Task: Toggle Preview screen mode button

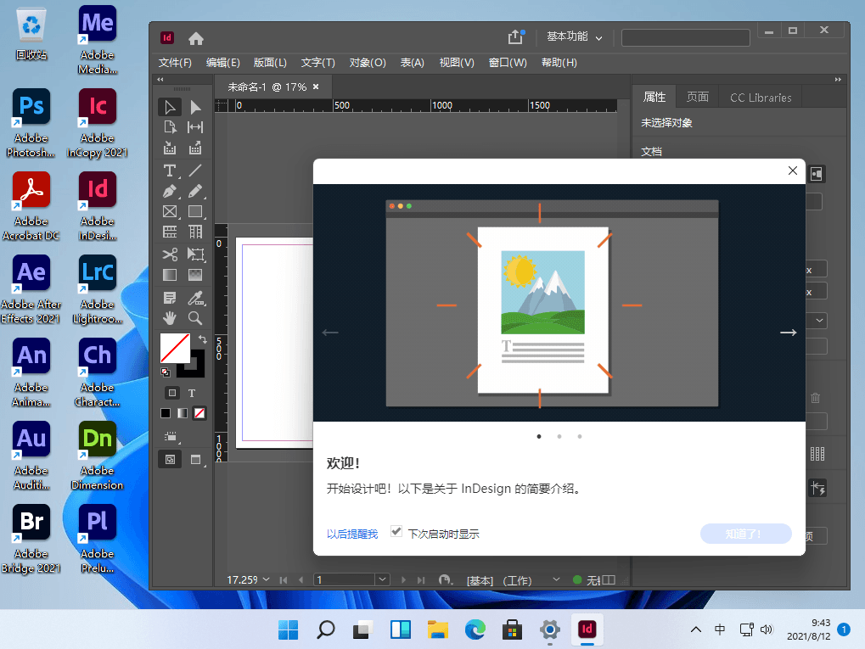Action: pos(195,459)
